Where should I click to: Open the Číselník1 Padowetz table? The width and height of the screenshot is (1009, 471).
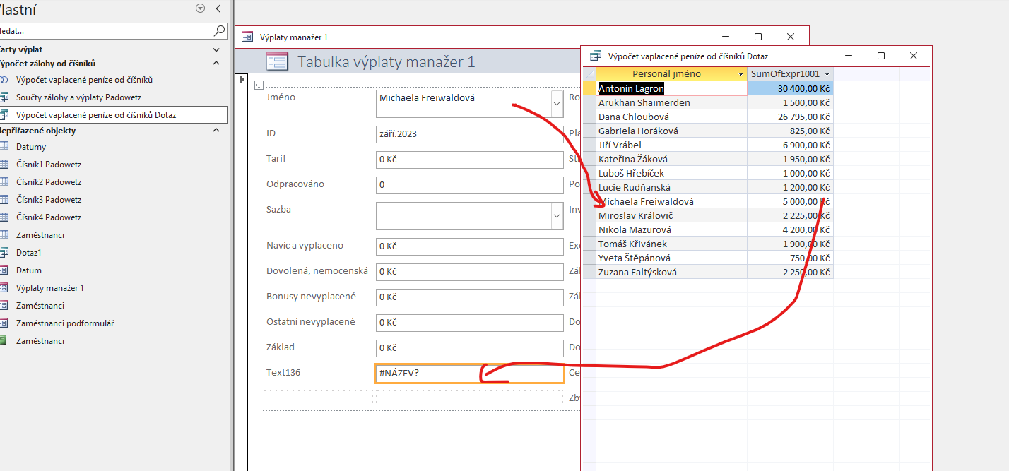pos(48,165)
